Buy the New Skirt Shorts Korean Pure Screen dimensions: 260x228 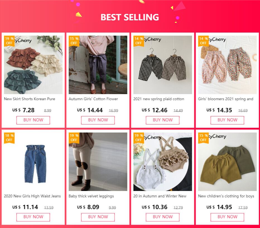point(33,120)
